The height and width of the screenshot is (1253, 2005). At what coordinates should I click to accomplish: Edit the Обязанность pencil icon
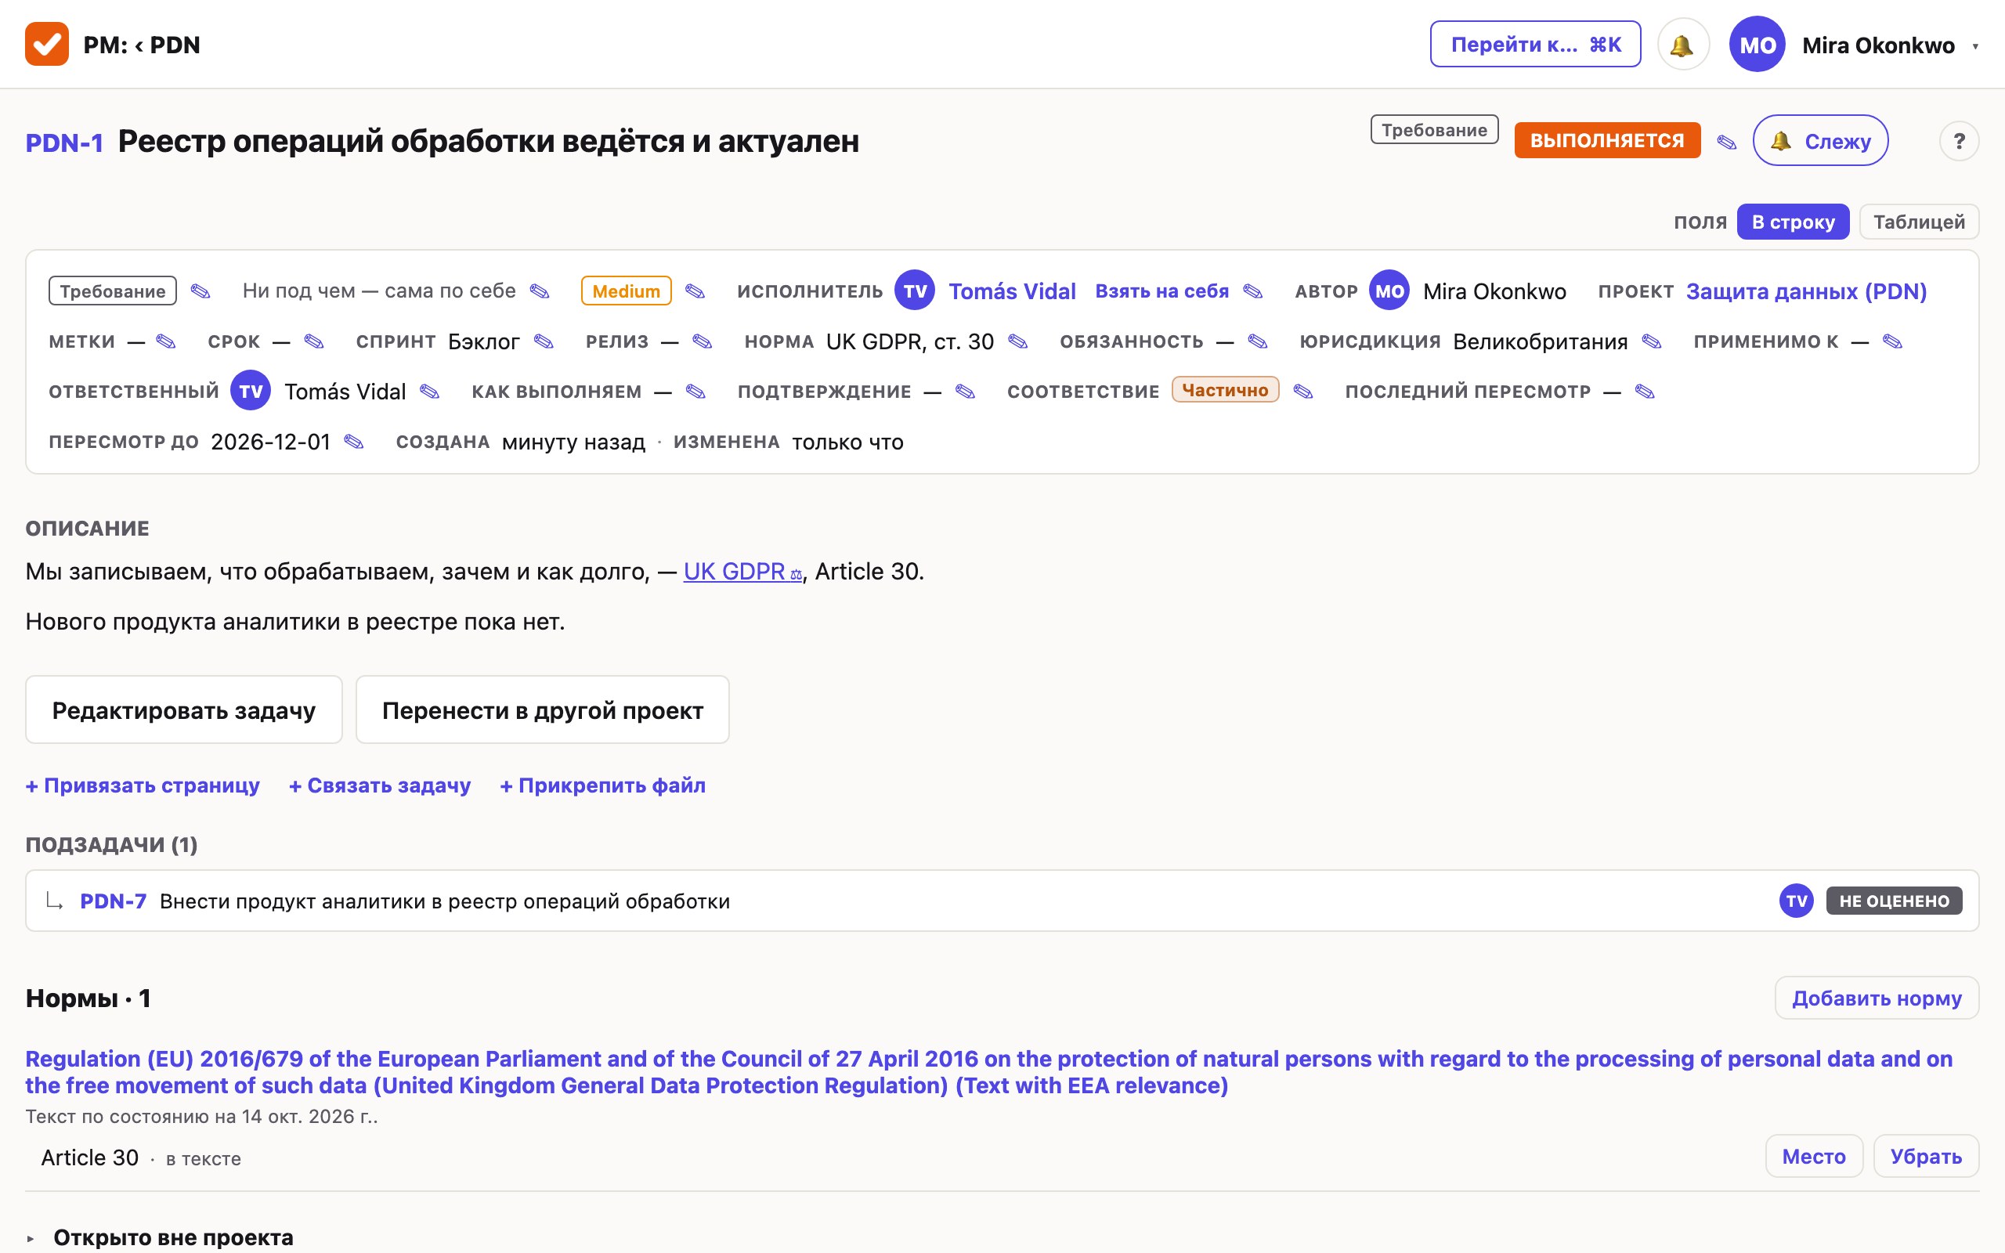(x=1258, y=341)
